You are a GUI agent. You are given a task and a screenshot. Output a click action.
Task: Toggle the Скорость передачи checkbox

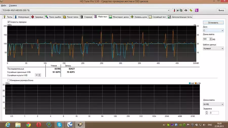[x=9, y=22]
